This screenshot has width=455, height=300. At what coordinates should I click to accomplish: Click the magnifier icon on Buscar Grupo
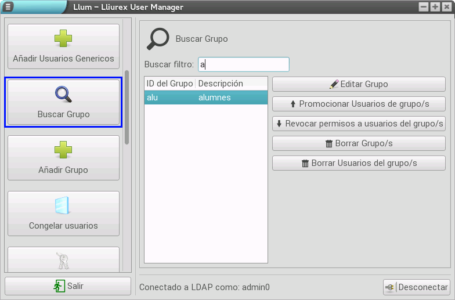[x=63, y=94]
